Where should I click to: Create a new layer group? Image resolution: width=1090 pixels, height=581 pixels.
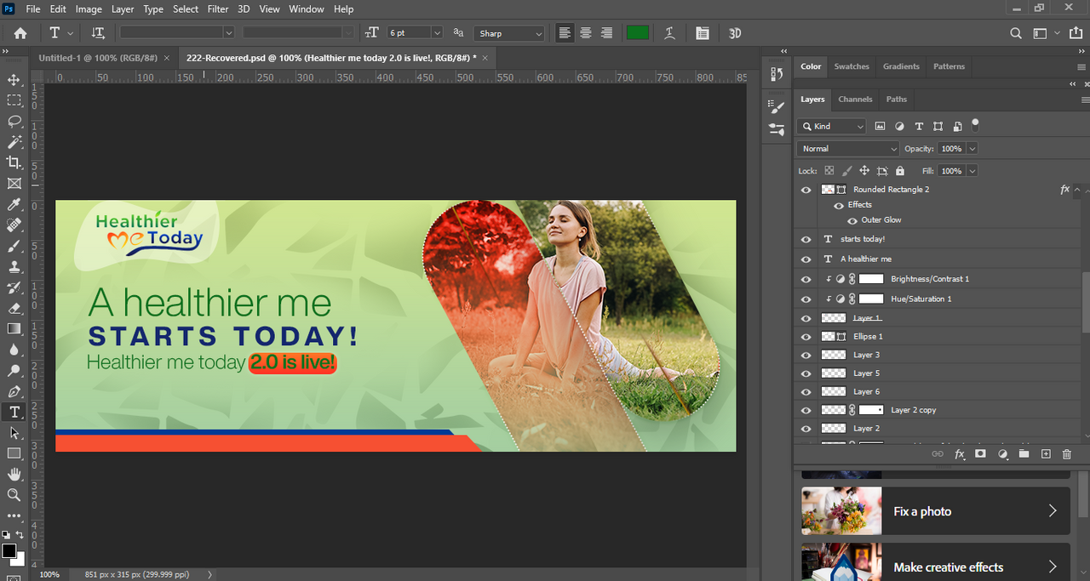click(1024, 454)
